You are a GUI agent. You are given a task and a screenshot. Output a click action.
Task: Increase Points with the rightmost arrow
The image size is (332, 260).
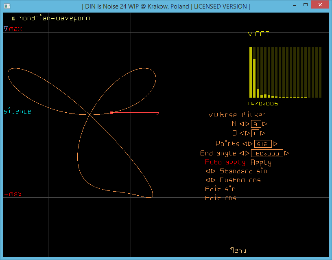click(275, 144)
